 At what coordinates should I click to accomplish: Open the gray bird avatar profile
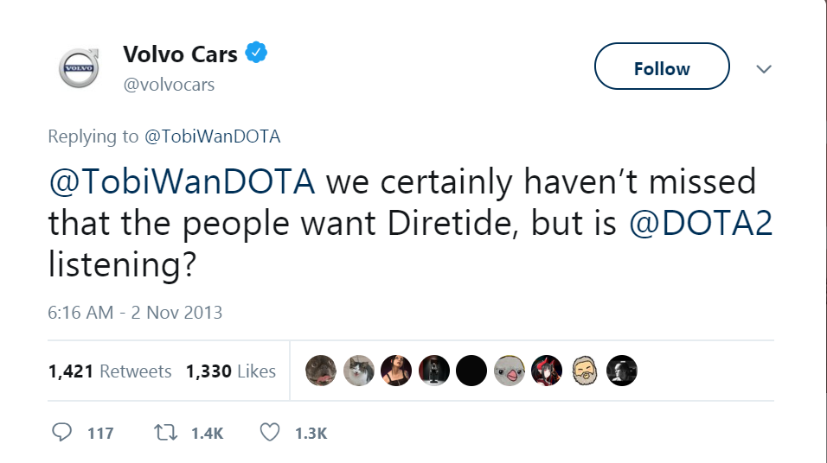pyautogui.click(x=509, y=371)
